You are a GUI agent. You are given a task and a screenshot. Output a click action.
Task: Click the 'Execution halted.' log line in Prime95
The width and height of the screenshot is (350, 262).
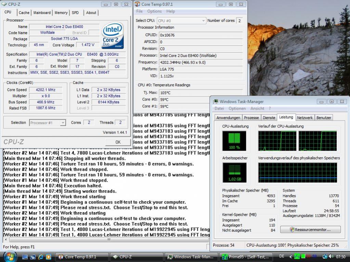click(53, 186)
